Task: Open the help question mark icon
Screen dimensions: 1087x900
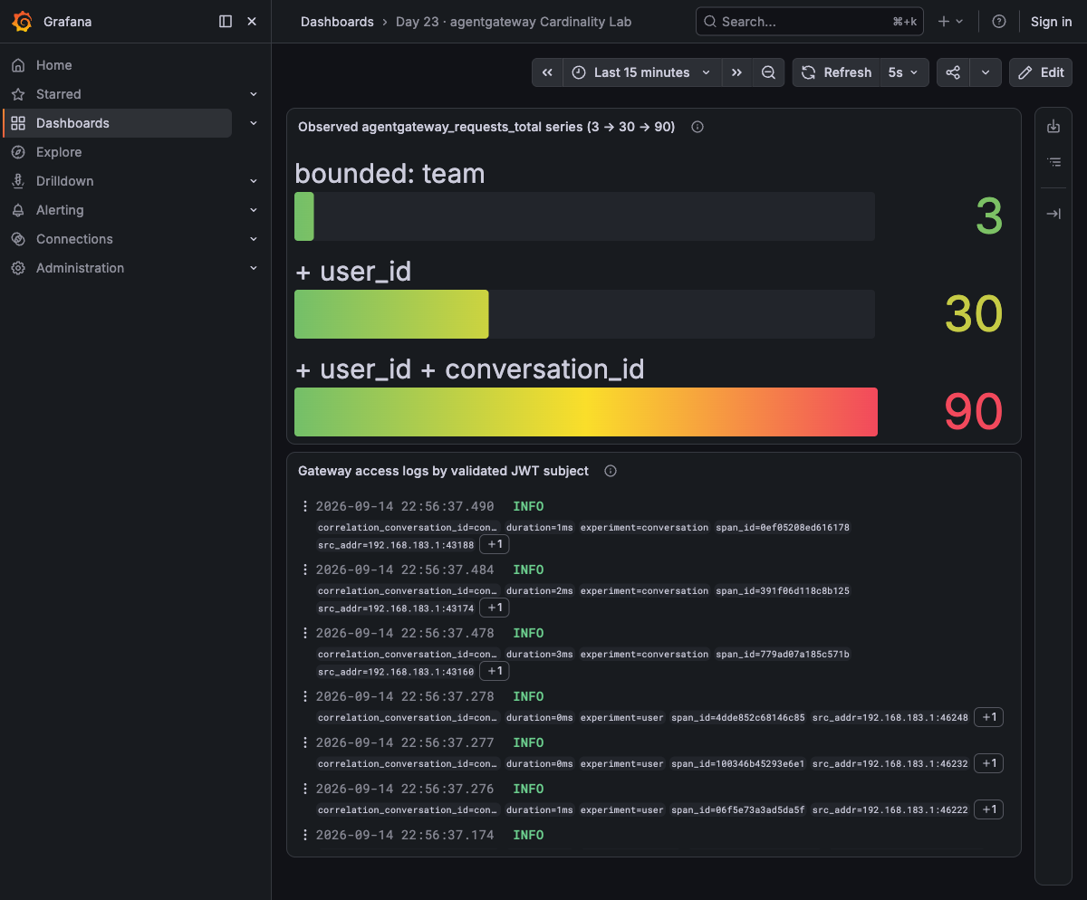Action: click(x=999, y=22)
